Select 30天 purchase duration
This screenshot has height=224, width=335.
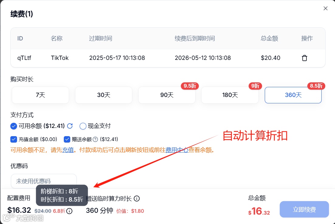click(x=104, y=95)
